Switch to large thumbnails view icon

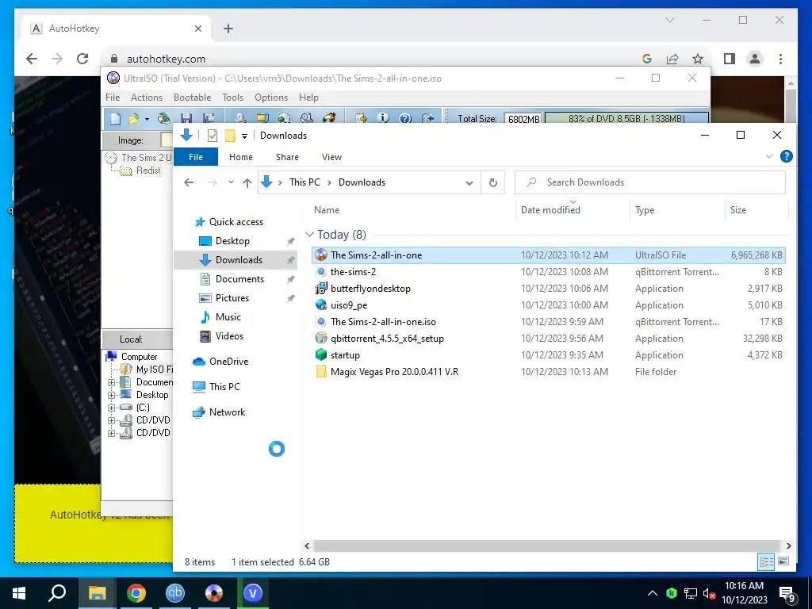pyautogui.click(x=783, y=561)
